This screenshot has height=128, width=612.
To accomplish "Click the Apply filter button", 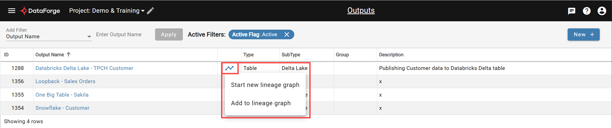I will coord(169,34).
